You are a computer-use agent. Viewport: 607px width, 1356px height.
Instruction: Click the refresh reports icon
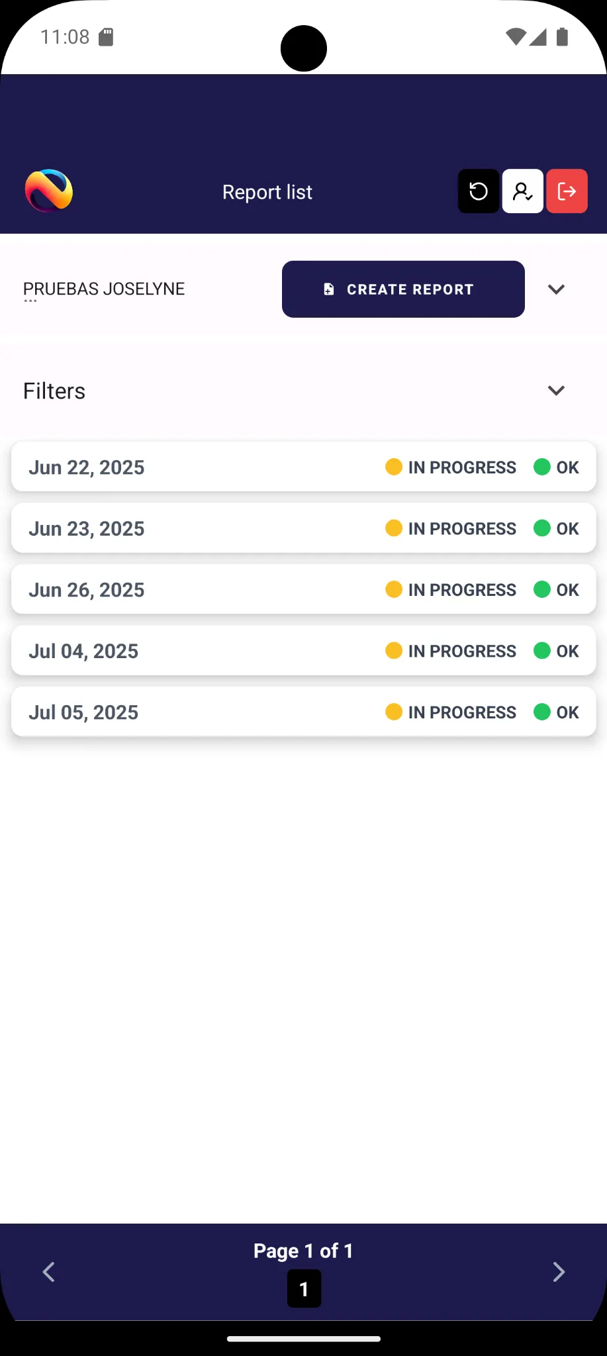[478, 191]
